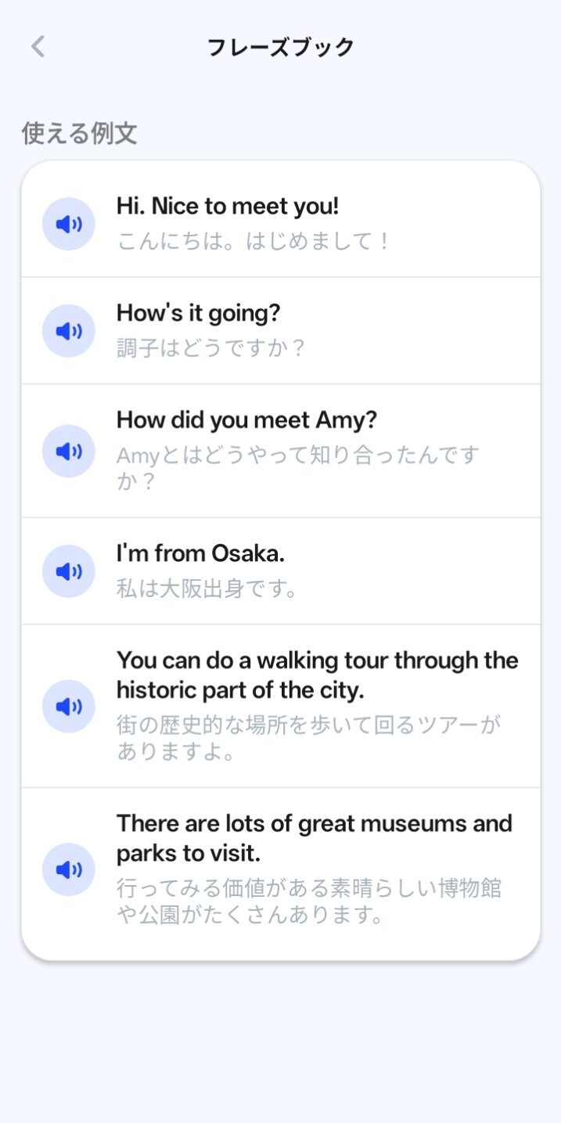Select the phrase "I'm from Osaka."

coord(200,554)
